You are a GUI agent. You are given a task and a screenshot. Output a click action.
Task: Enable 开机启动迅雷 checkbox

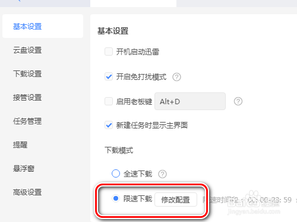click(109, 52)
